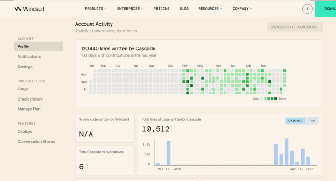This screenshot has width=336, height=181.
Task: Click the Windsurf logo
Action: click(x=29, y=9)
